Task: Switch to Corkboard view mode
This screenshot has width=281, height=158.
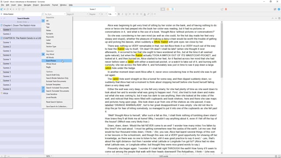Action: coord(168,9)
